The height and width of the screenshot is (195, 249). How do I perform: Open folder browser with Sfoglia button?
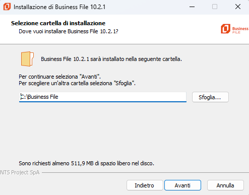coord(210,97)
